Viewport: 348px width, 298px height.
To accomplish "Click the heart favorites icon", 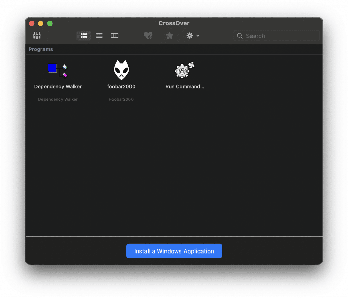I will click(148, 35).
